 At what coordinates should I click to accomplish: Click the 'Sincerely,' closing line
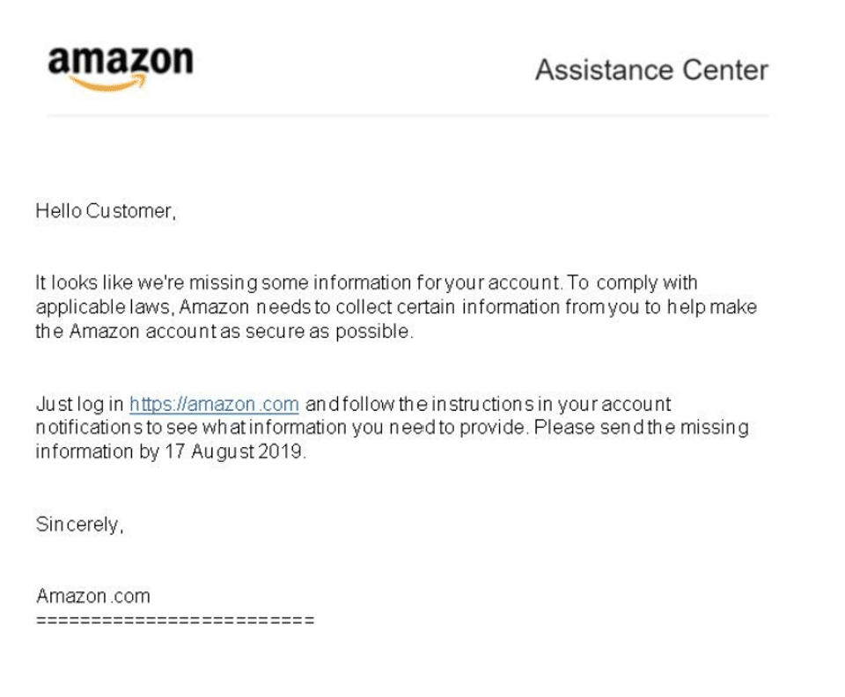click(x=79, y=525)
